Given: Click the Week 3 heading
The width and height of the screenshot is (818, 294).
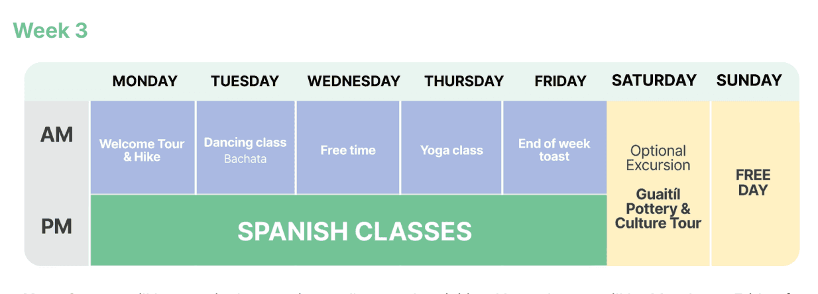Looking at the screenshot, I should (x=50, y=30).
